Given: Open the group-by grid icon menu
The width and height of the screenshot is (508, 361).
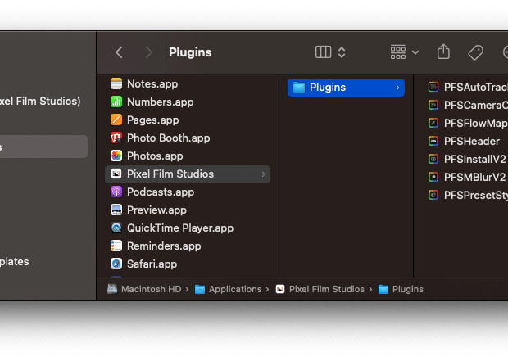Looking at the screenshot, I should click(404, 52).
